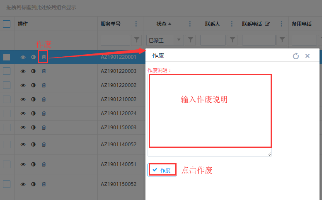322x200 pixels.
Task: Click refresh icon in 作废 dialog header
Action: (x=295, y=56)
